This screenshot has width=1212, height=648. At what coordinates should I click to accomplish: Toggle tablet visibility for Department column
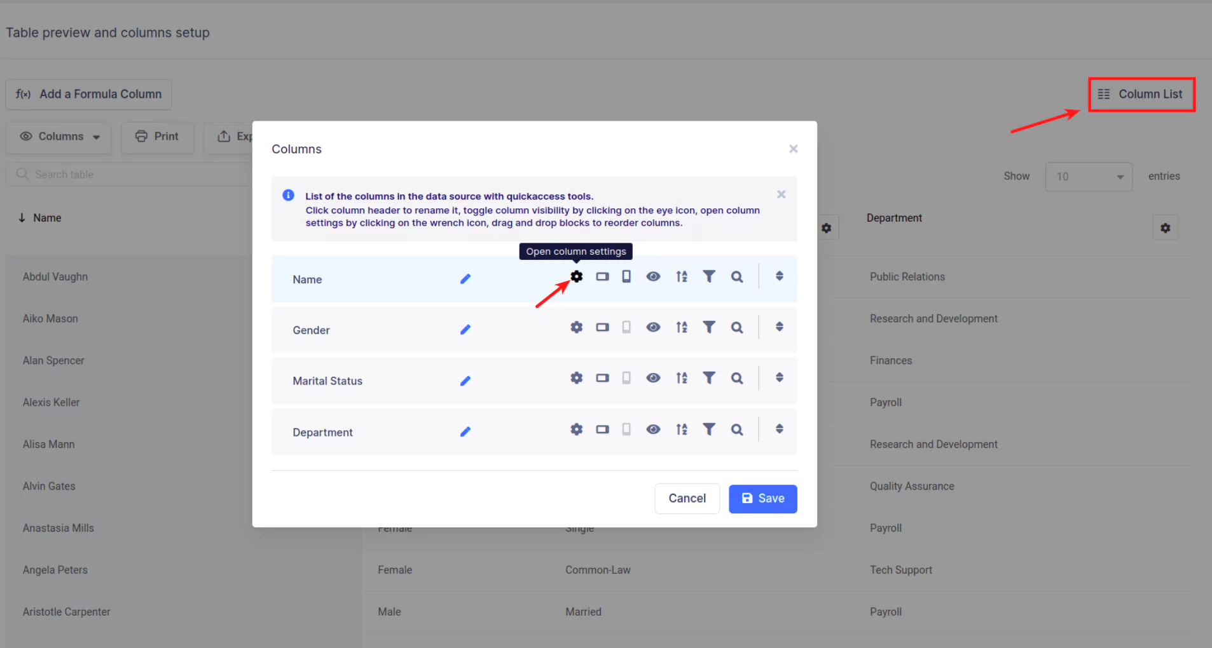click(602, 429)
